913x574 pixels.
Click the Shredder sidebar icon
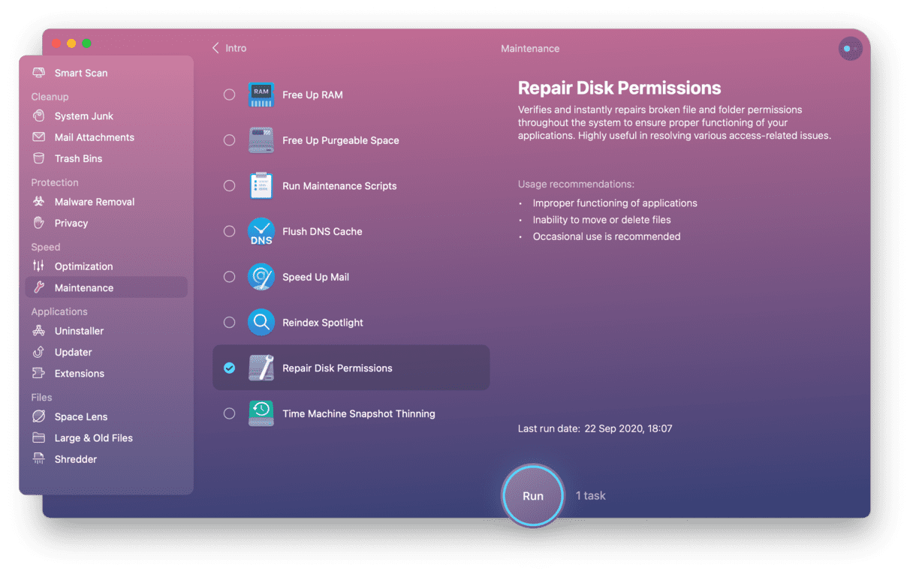39,458
